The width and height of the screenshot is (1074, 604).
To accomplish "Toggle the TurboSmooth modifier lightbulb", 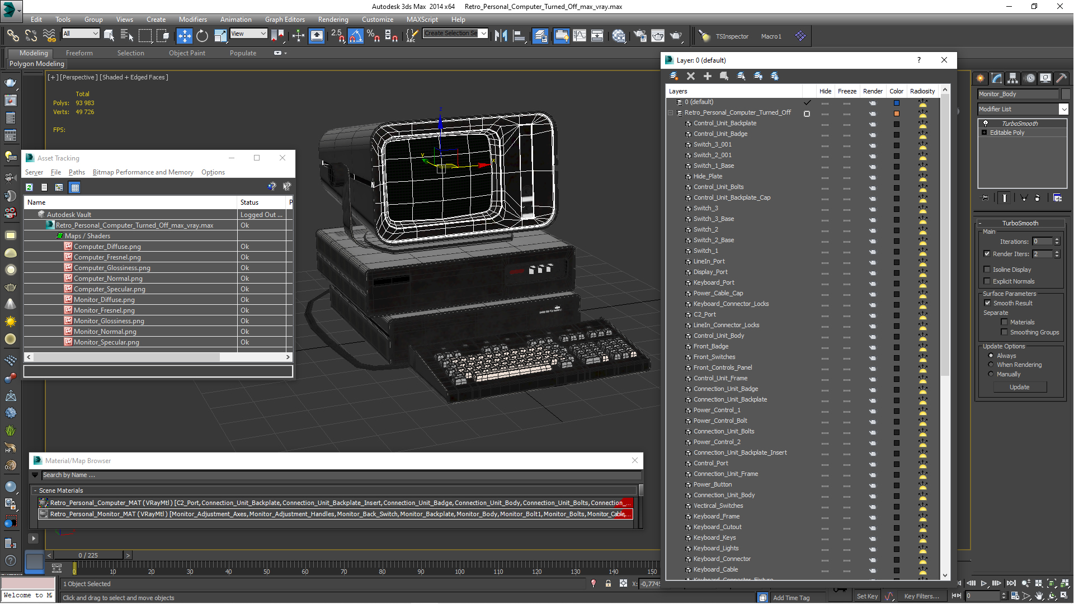I will click(986, 123).
